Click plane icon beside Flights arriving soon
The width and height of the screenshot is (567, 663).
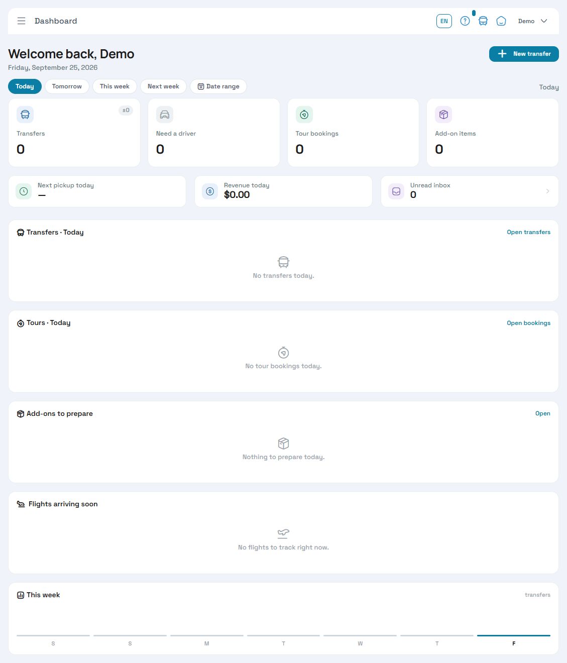(21, 504)
